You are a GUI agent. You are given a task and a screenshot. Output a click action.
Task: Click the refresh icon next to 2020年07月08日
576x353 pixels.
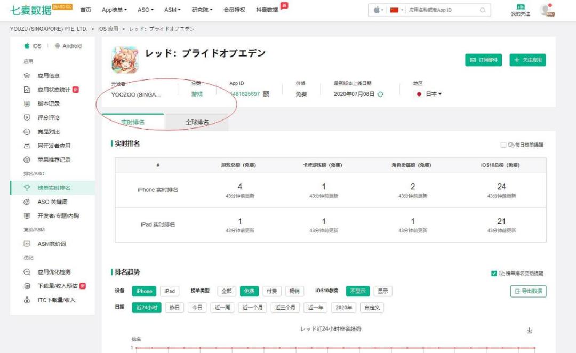click(380, 94)
